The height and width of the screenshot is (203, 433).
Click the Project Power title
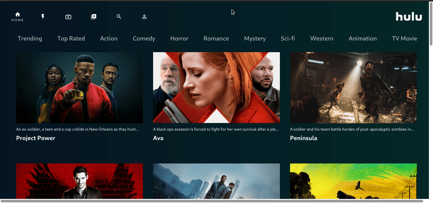click(x=36, y=138)
